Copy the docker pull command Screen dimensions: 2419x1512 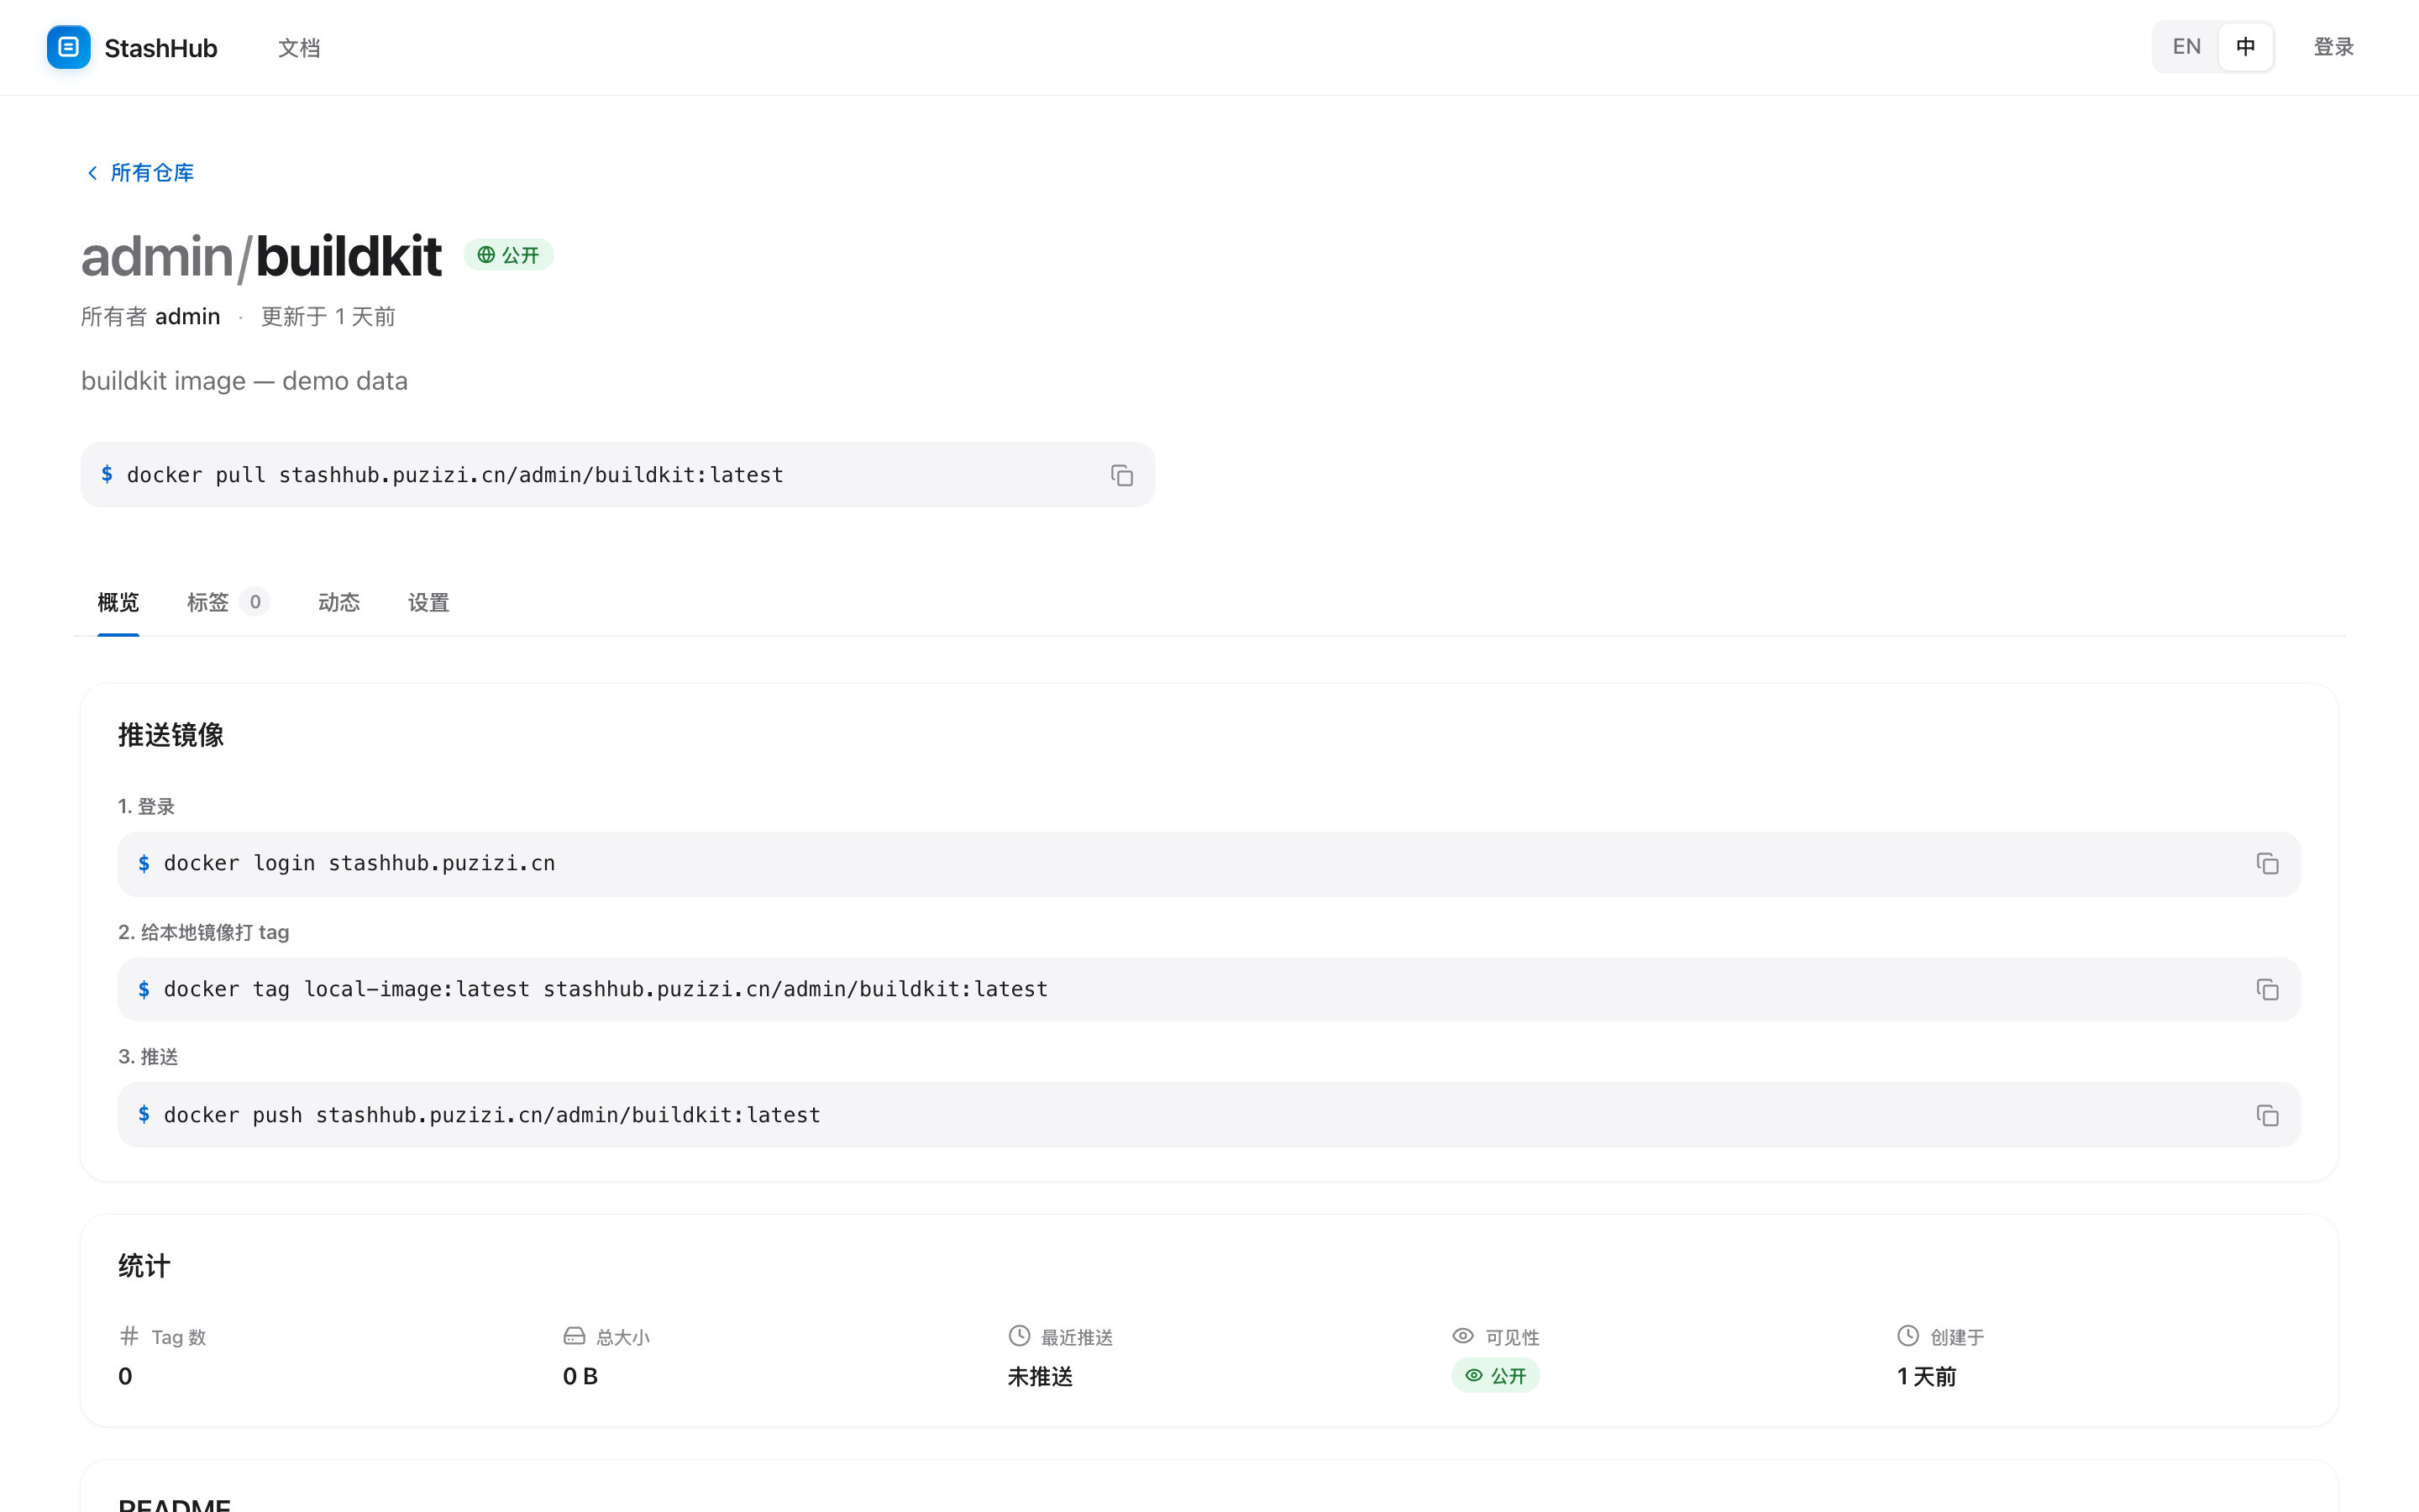point(1121,475)
